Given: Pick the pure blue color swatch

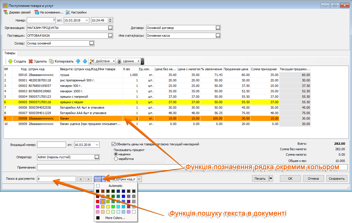Looking at the screenshot, I should [x=123, y=196].
